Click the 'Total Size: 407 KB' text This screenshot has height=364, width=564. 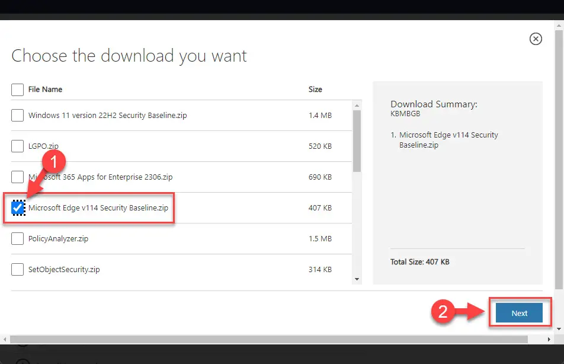pyautogui.click(x=420, y=262)
